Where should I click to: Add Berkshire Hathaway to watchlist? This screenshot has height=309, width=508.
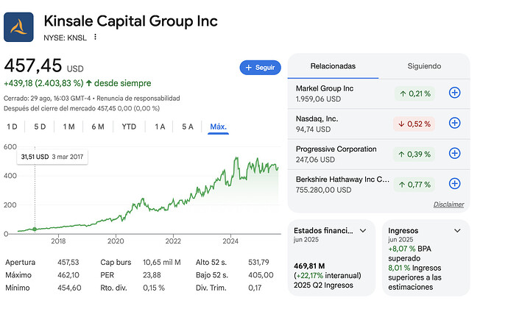tap(454, 183)
